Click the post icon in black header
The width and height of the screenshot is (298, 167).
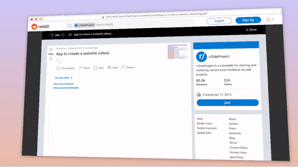pos(70,35)
